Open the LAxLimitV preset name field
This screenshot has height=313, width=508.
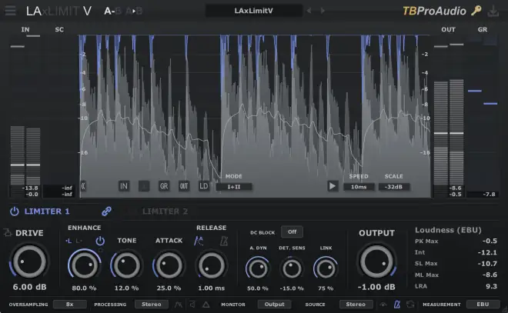254,11
